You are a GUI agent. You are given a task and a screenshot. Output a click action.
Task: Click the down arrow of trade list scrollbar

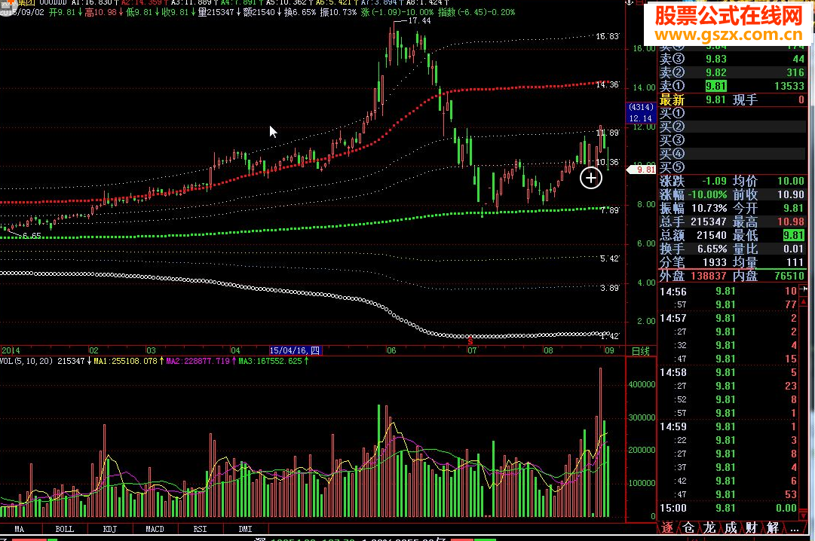tap(804, 516)
